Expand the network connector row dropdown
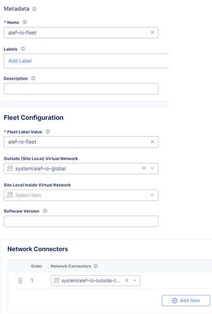 point(134,281)
